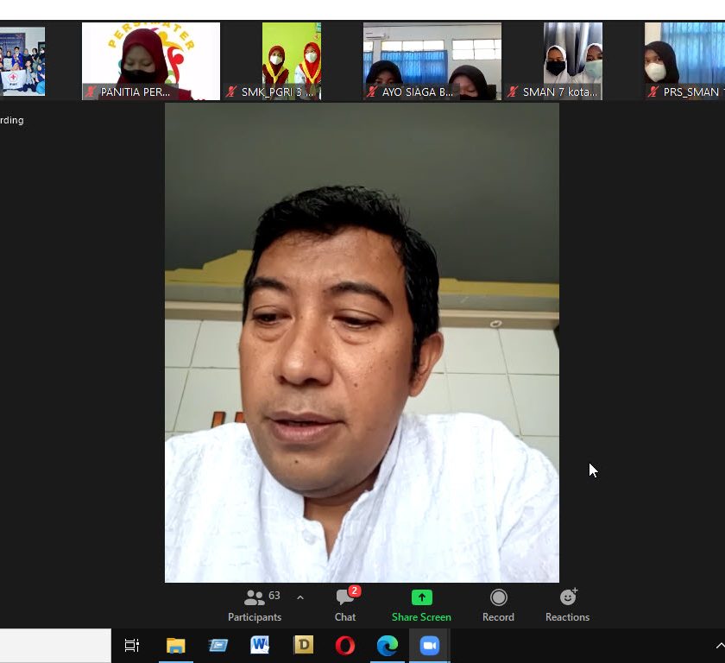Image resolution: width=725 pixels, height=663 pixels.
Task: Open Windows Task View in taskbar
Action: pyautogui.click(x=132, y=645)
